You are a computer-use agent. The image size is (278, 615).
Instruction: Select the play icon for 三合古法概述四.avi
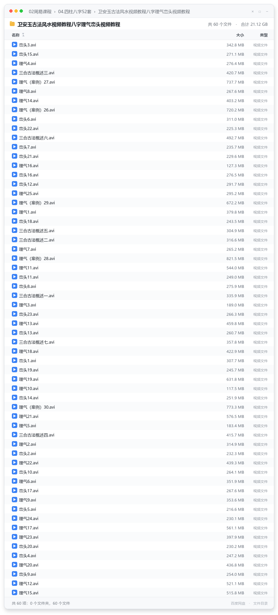(14, 435)
